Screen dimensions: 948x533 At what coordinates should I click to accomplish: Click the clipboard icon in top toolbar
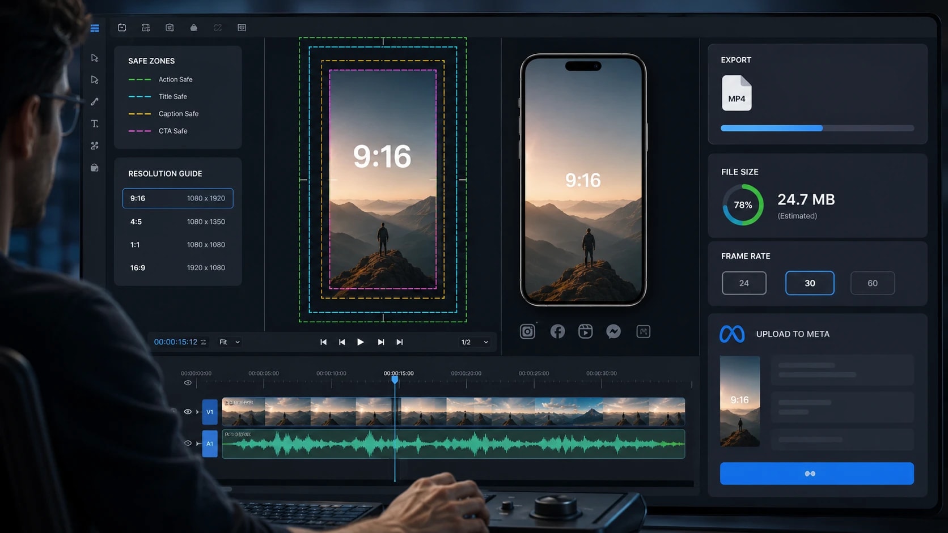(170, 27)
